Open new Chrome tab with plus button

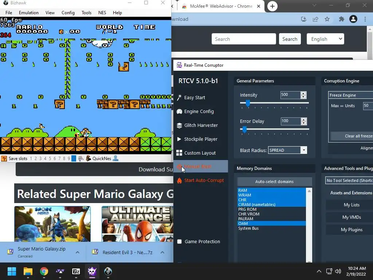pyautogui.click(x=272, y=6)
